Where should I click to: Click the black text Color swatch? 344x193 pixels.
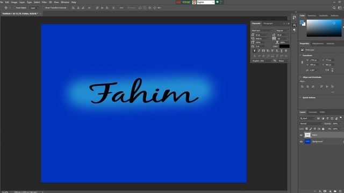point(284,46)
